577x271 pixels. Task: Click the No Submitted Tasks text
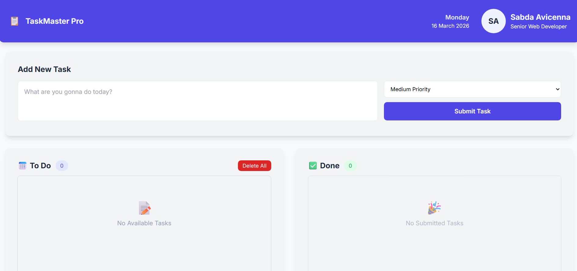coord(434,223)
